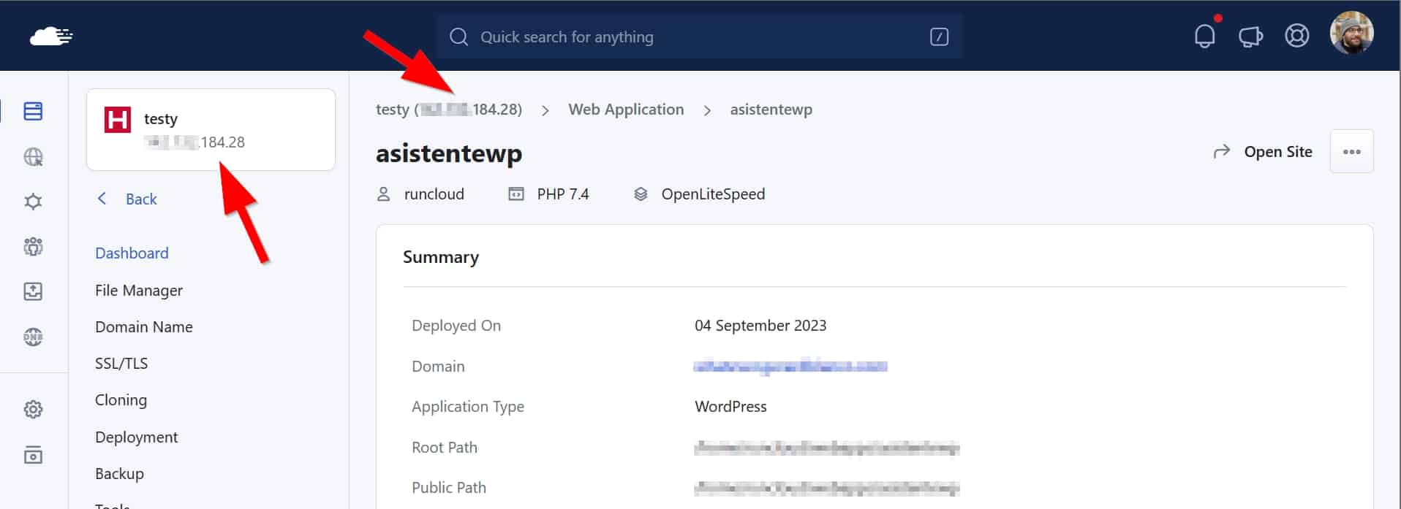The height and width of the screenshot is (509, 1401).
Task: Click the RunCloud cloud logo
Action: (50, 36)
